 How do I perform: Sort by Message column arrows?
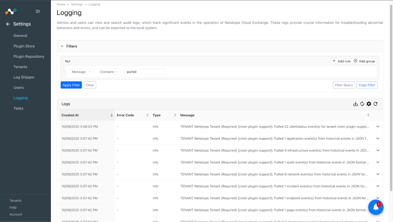coord(368,115)
